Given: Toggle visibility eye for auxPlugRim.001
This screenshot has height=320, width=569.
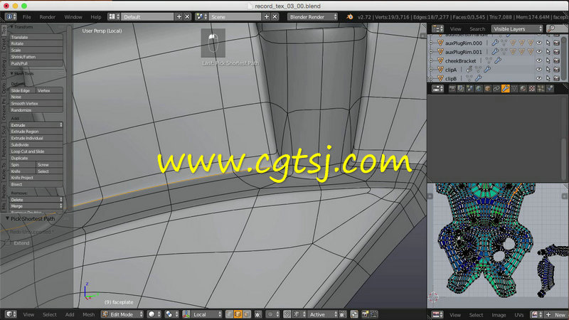Looking at the screenshot, I should [539, 52].
